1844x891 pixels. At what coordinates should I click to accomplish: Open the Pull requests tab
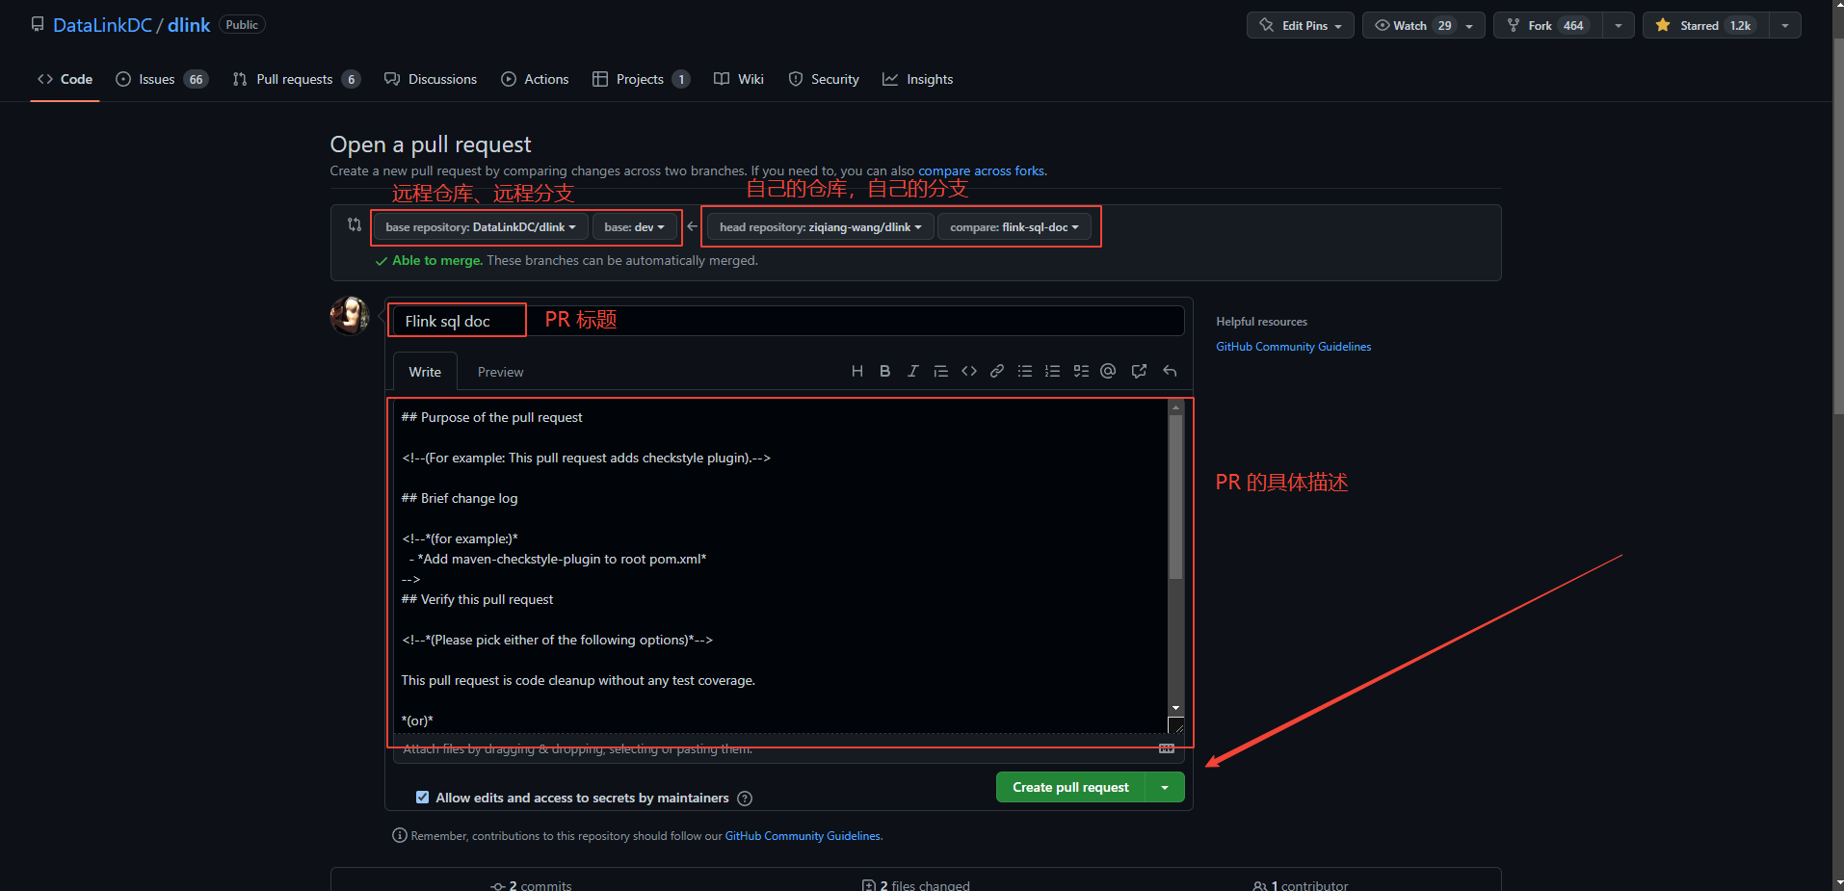point(297,79)
